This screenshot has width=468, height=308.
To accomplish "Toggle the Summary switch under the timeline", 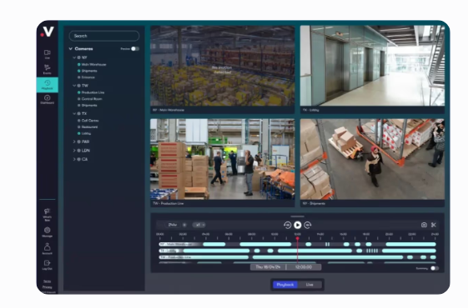I will 435,268.
